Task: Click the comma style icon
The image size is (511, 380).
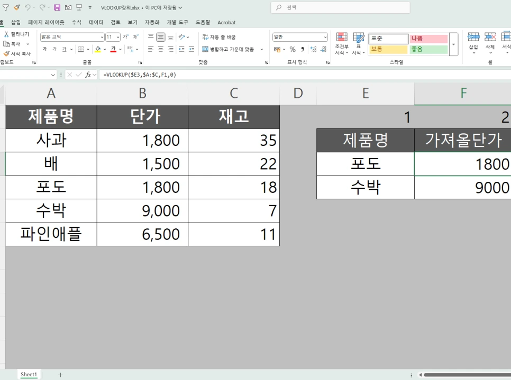Action: 303,49
